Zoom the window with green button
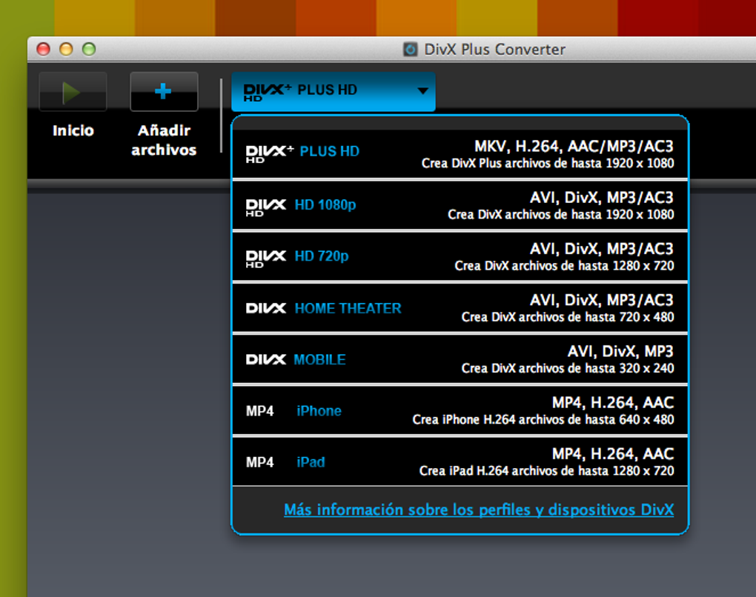The height and width of the screenshot is (597, 756). 89,49
